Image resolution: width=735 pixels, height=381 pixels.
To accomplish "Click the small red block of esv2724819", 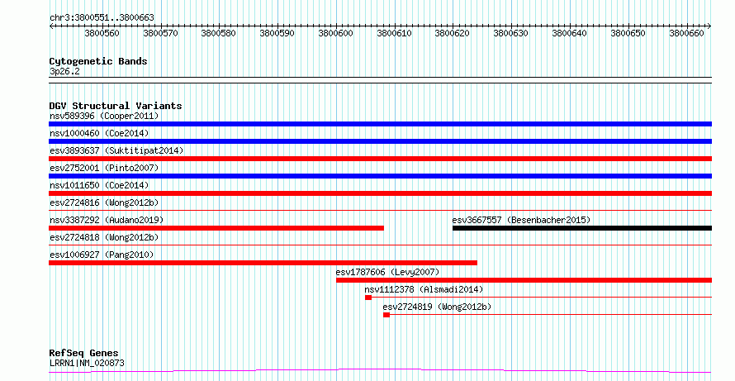I will pyautogui.click(x=386, y=315).
